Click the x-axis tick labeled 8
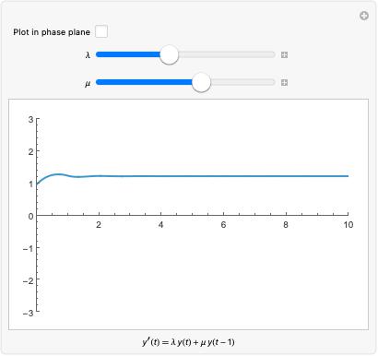This screenshot has width=378, height=356. [286, 225]
